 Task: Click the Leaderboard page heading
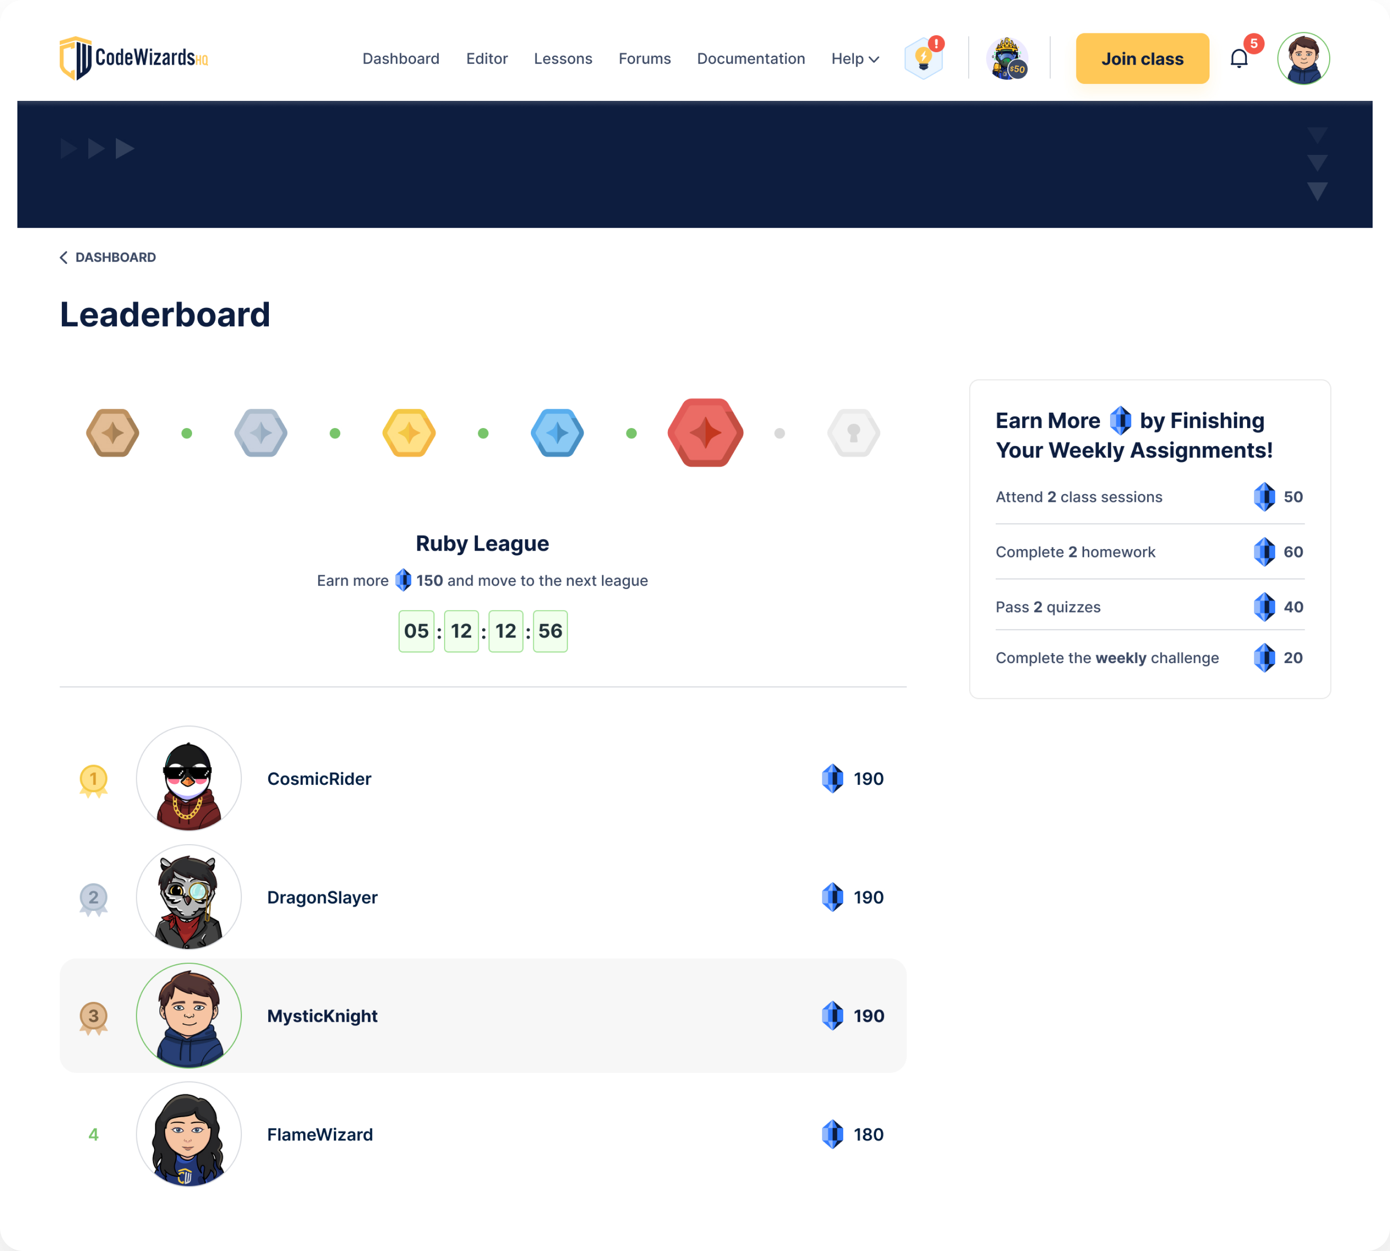coord(165,315)
